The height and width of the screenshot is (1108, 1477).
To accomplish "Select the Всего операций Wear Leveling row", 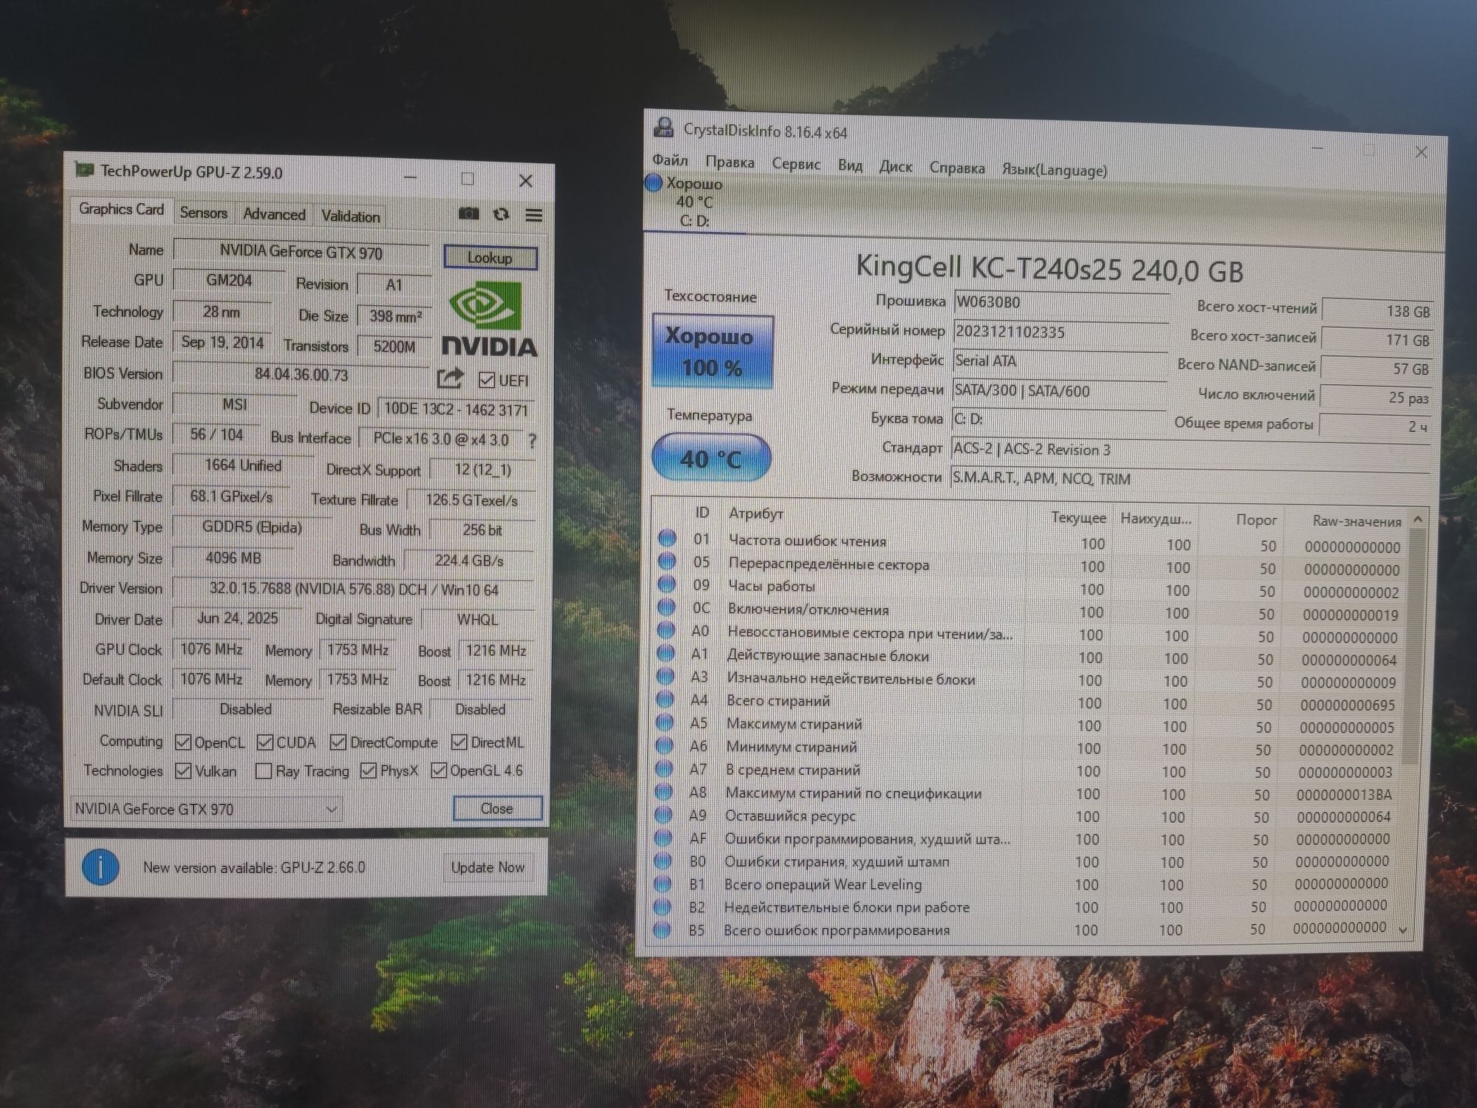I will pyautogui.click(x=1026, y=884).
